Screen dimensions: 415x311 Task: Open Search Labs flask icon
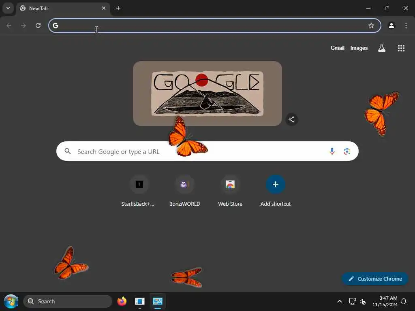point(382,48)
